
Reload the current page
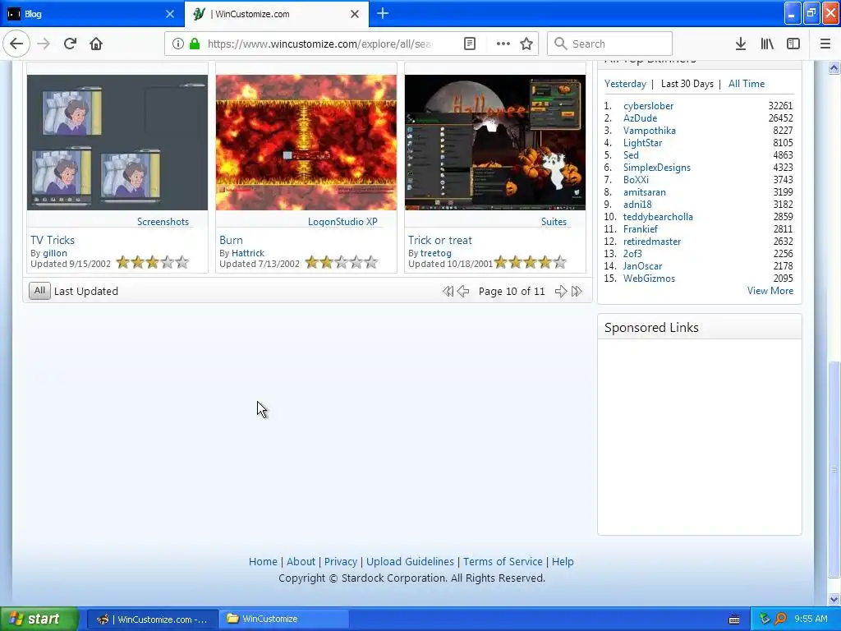point(70,44)
